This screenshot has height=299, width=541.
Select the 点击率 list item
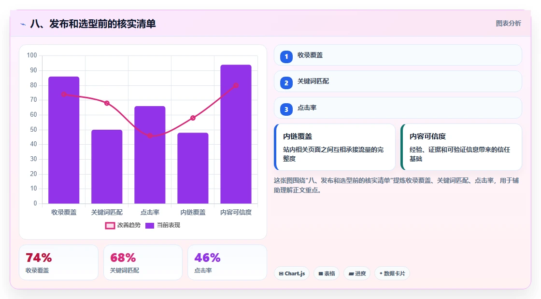(398, 108)
